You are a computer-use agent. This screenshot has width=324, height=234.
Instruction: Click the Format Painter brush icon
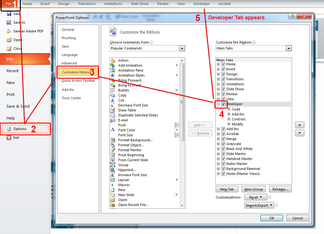click(113, 150)
